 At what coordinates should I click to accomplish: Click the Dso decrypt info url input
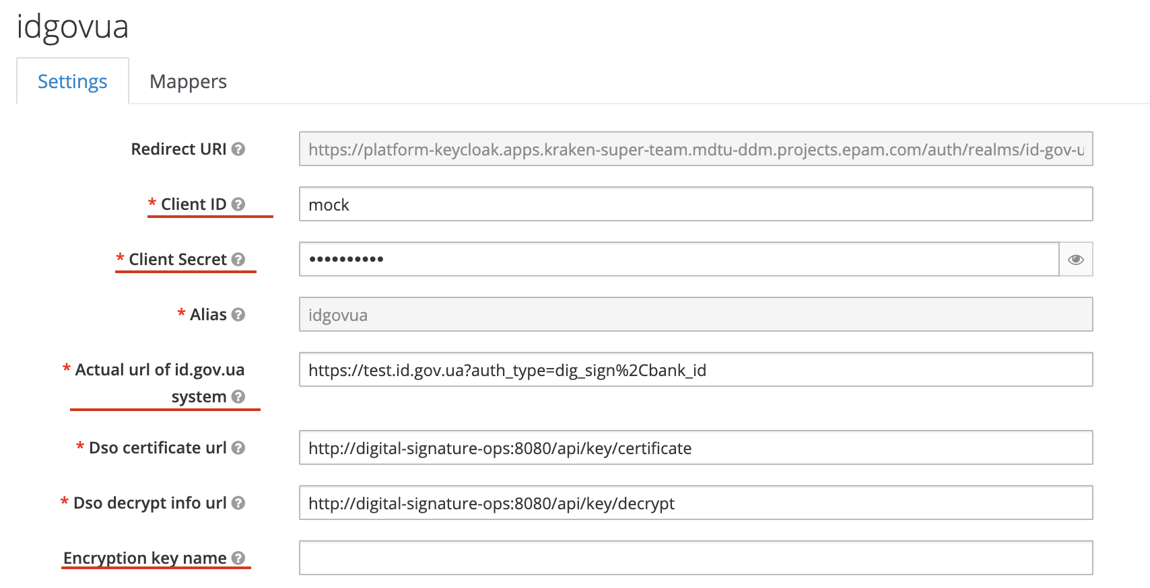(695, 503)
